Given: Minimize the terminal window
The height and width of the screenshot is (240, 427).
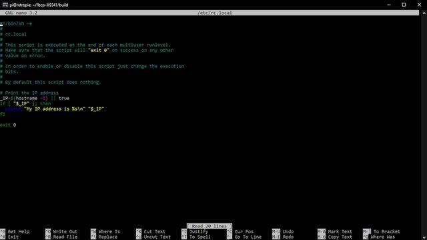Looking at the screenshot, I should point(389,5).
